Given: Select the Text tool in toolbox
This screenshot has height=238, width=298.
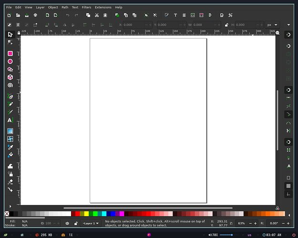Looking at the screenshot, I should tap(10, 120).
